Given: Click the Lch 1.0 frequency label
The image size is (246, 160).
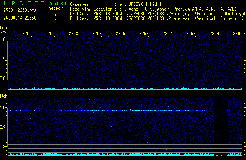Looking at the screenshot, I should coord(3,39).
